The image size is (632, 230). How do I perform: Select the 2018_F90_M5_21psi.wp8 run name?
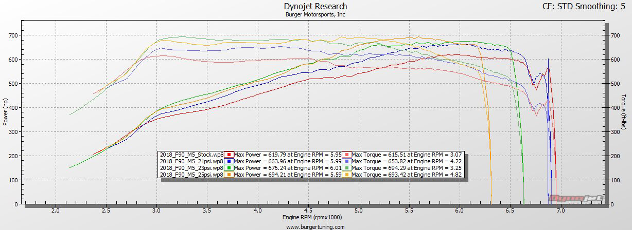click(191, 161)
